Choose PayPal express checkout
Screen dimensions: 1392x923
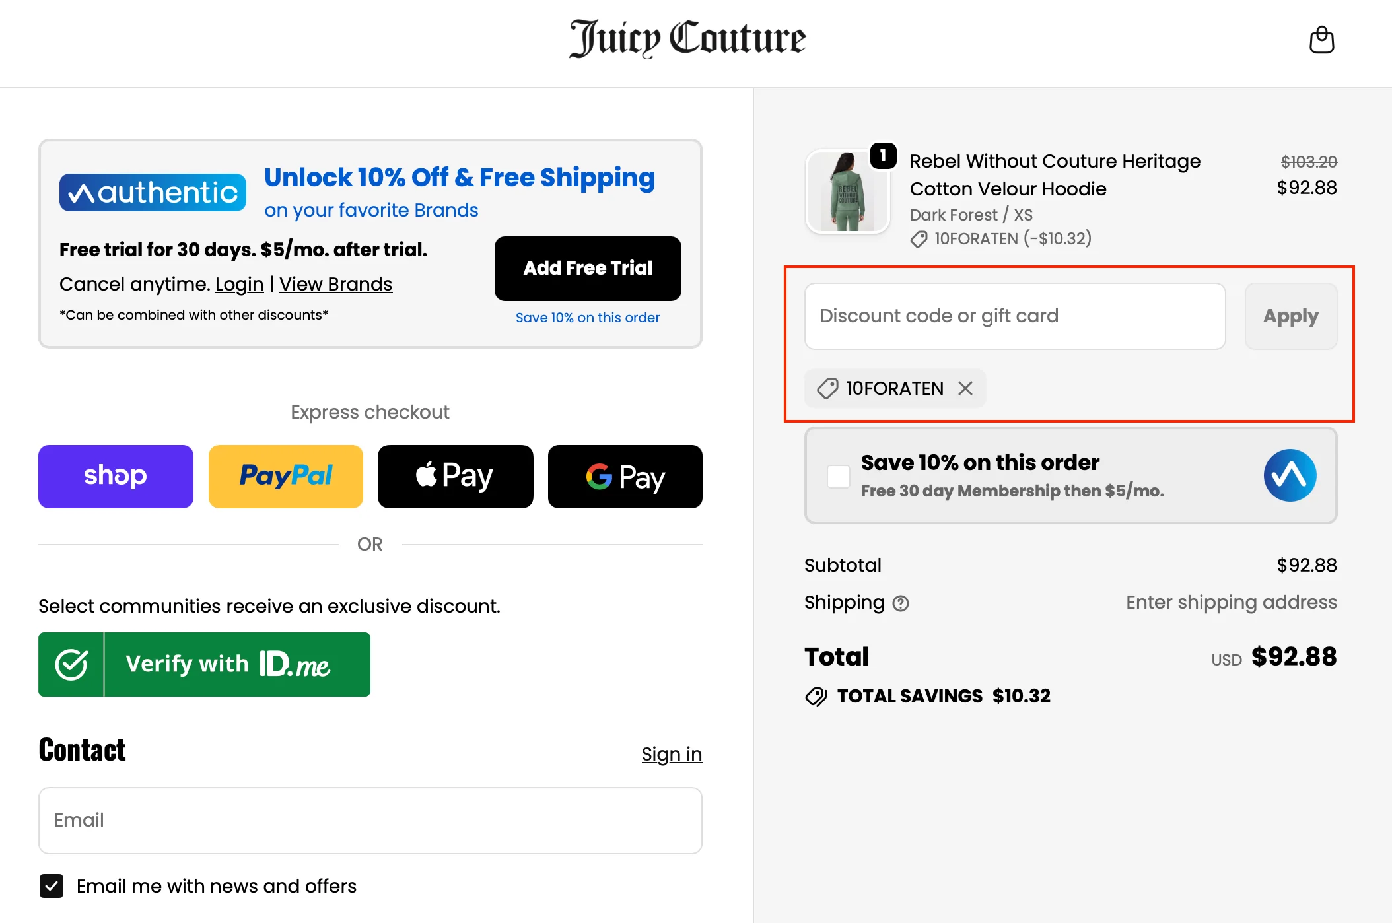tap(286, 477)
